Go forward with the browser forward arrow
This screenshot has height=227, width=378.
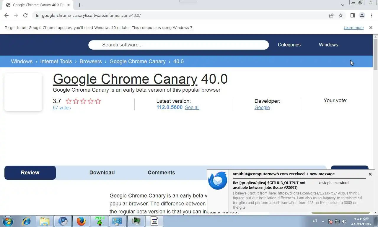click(16, 15)
